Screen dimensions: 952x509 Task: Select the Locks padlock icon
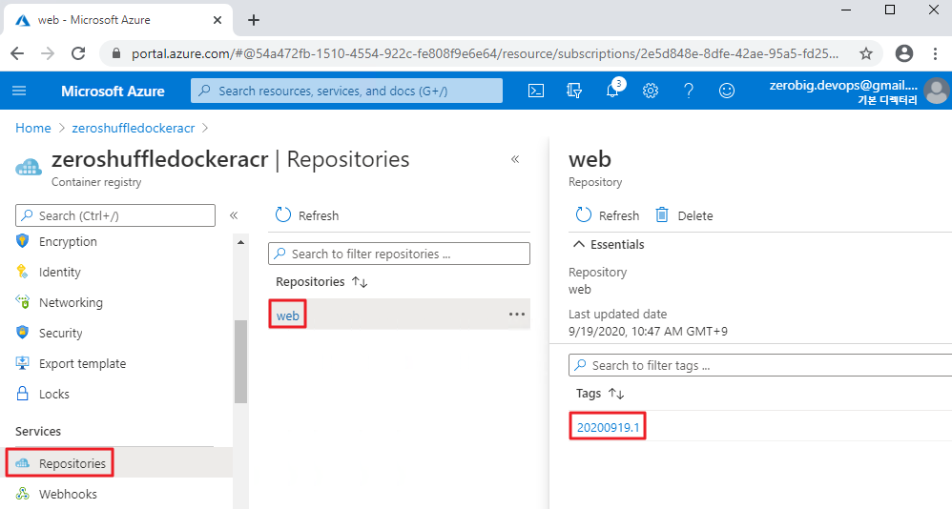[x=23, y=393]
